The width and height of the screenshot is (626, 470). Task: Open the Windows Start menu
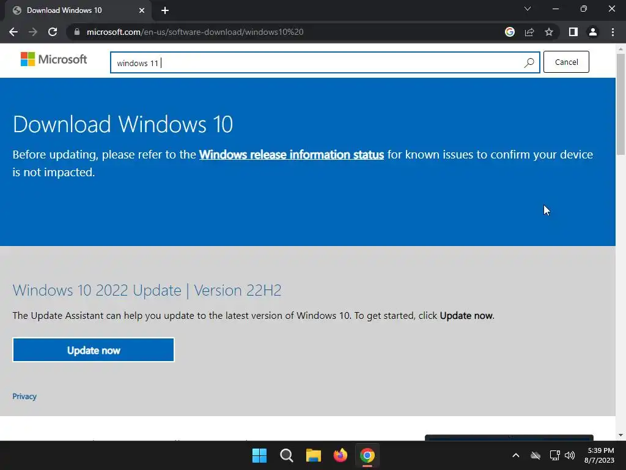coord(259,455)
